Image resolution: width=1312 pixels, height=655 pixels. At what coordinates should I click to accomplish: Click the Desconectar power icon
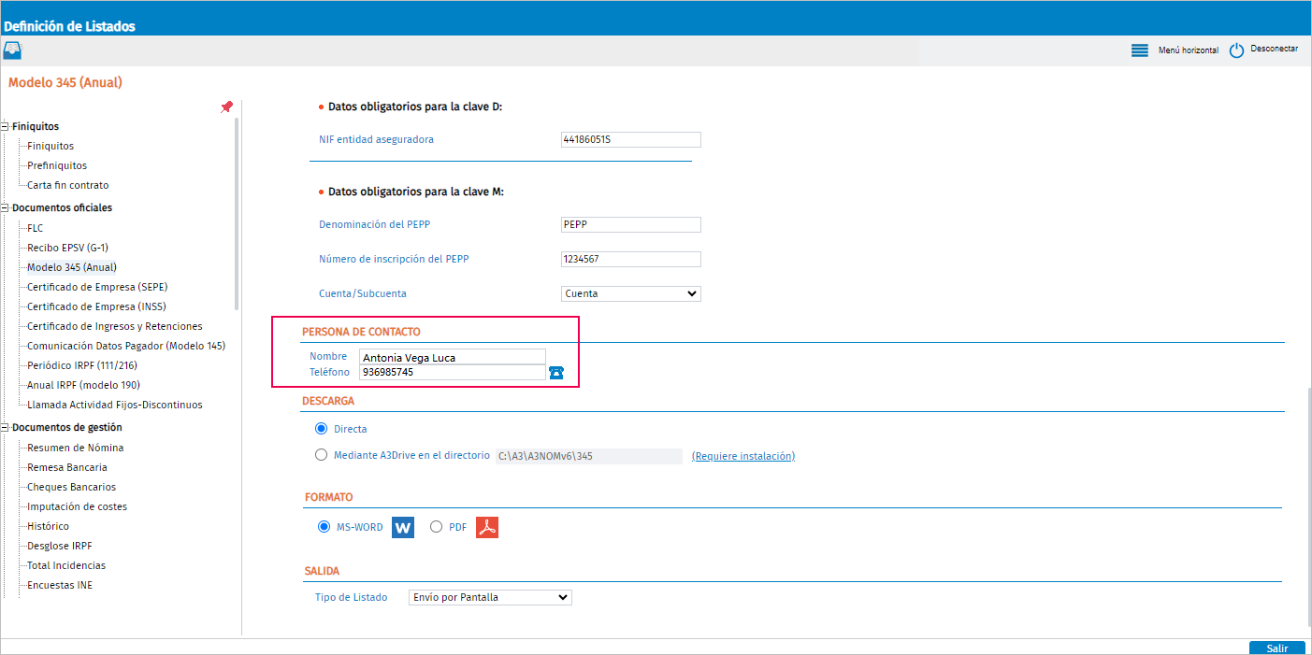(x=1236, y=50)
